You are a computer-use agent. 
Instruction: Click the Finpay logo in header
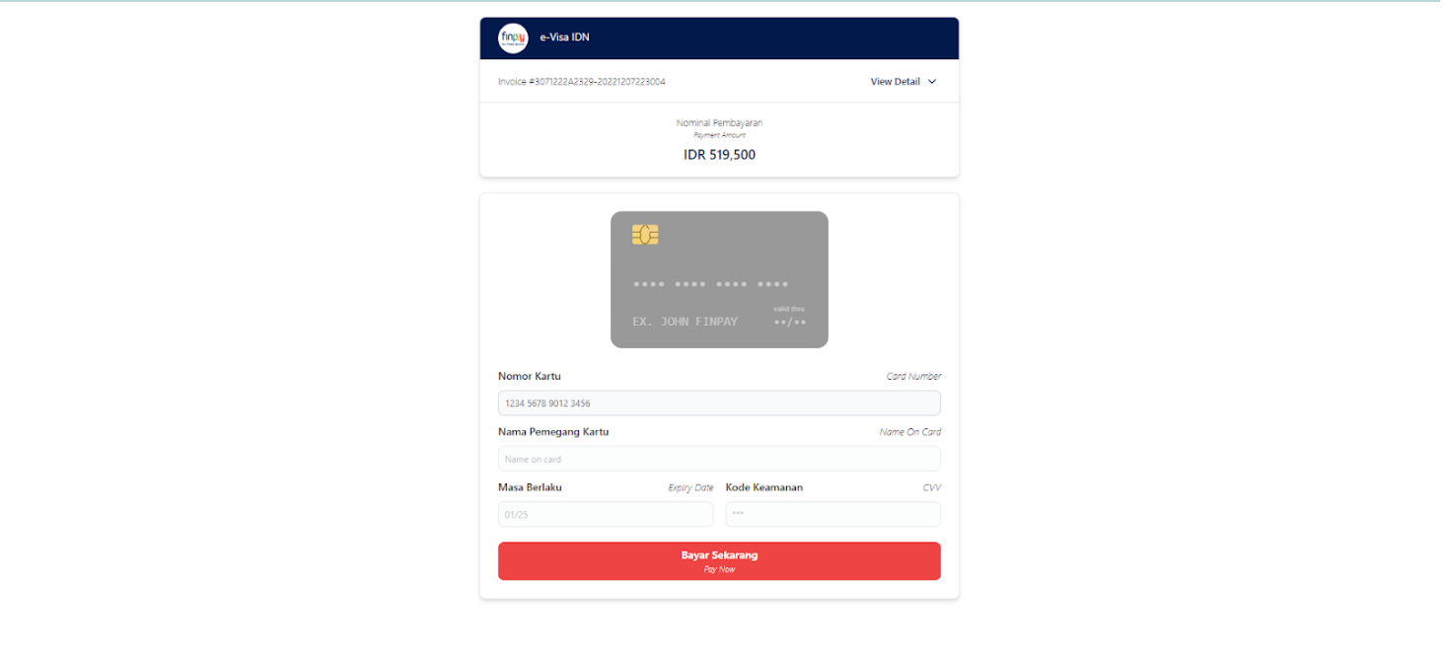[x=513, y=38]
